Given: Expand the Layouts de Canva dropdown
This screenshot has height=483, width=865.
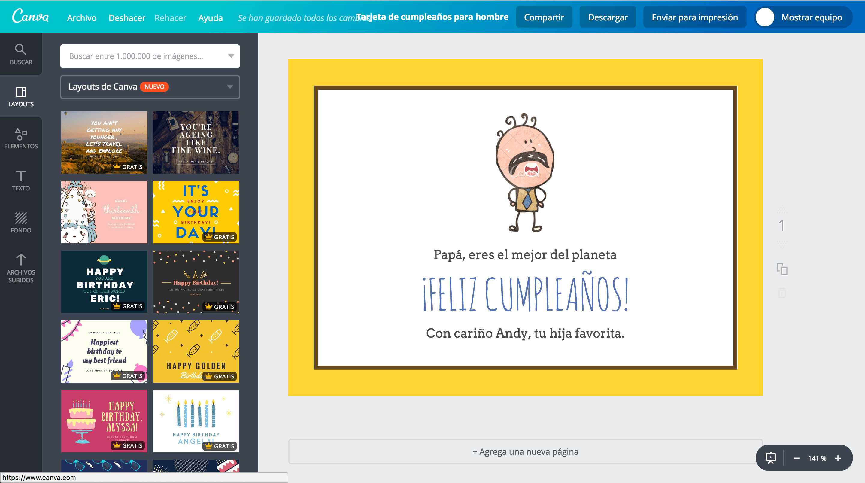Looking at the screenshot, I should [x=150, y=87].
